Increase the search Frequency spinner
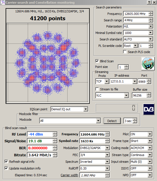 coord(151,13)
